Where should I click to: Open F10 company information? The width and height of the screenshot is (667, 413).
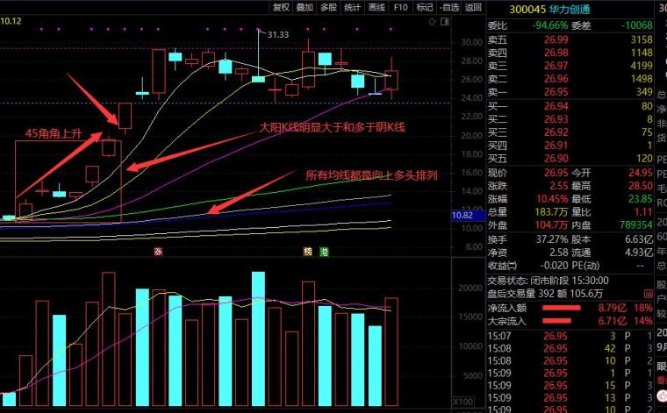[400, 7]
